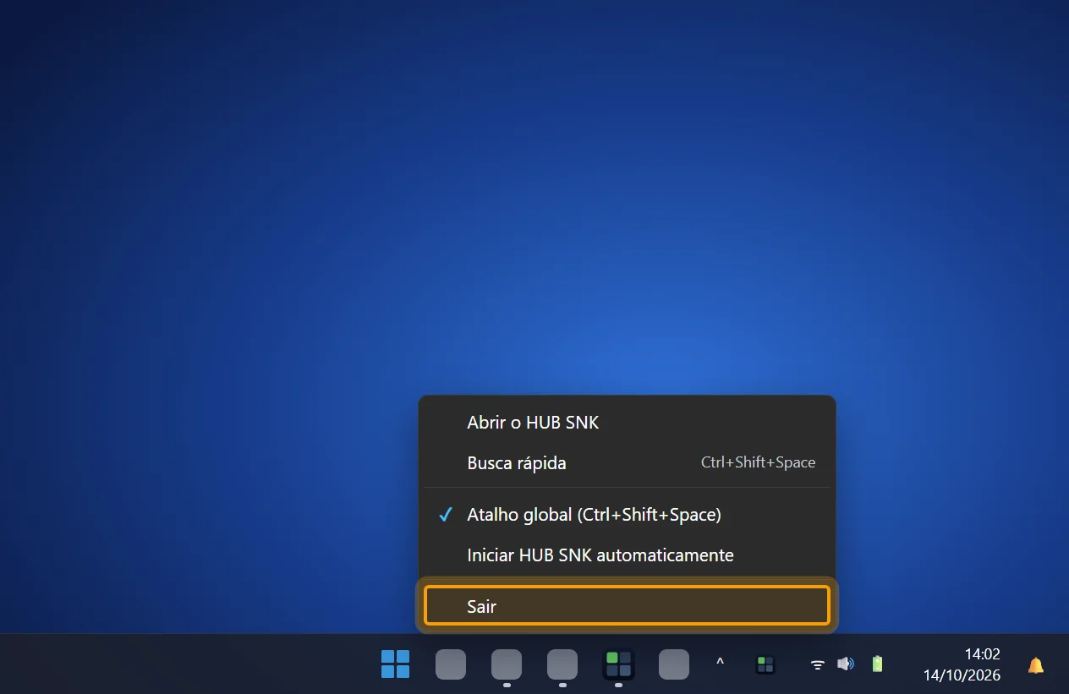Open the Windows Start menu

395,664
